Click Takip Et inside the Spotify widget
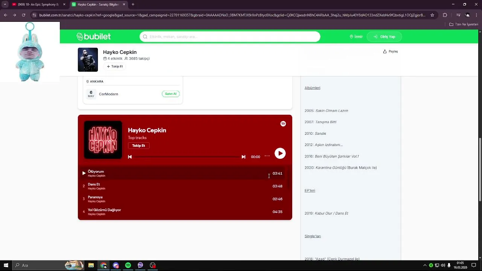 coord(139,146)
